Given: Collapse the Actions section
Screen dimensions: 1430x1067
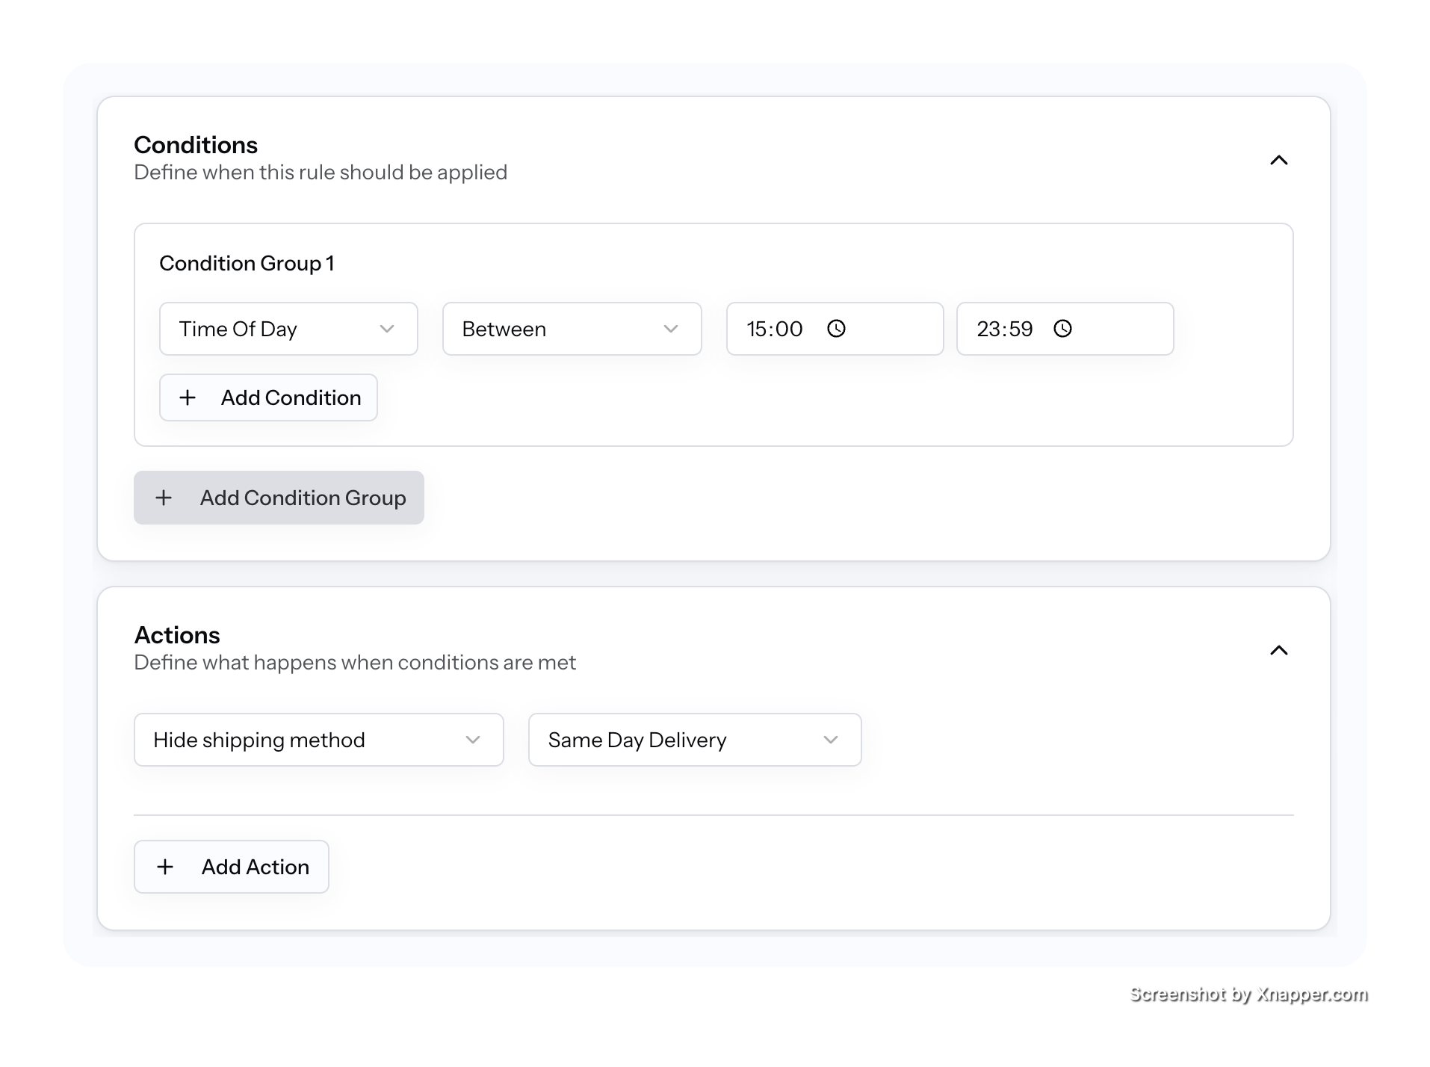Looking at the screenshot, I should [x=1279, y=650].
